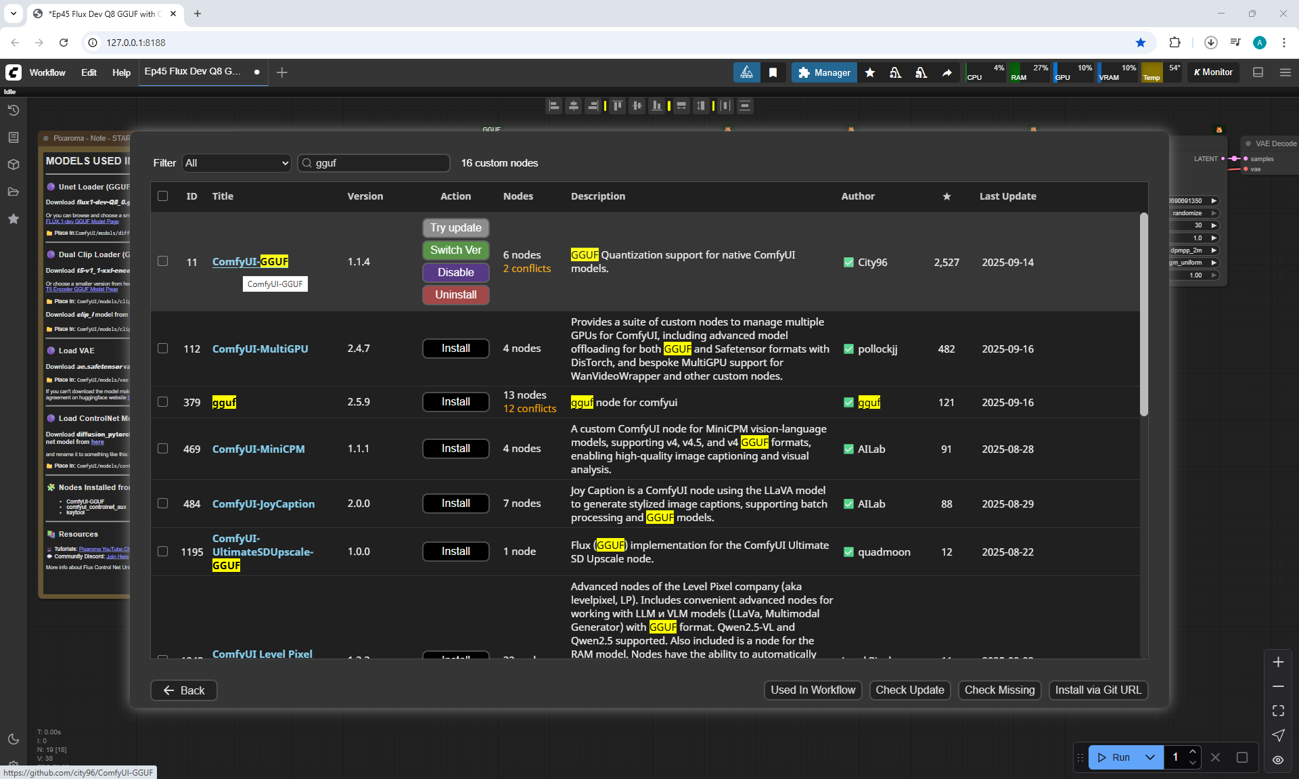Increase the batch count stepper
Image resolution: width=1299 pixels, height=779 pixels.
1193,752
